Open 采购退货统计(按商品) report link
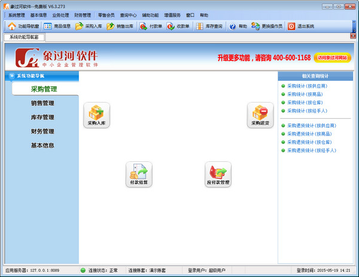 tap(309, 134)
